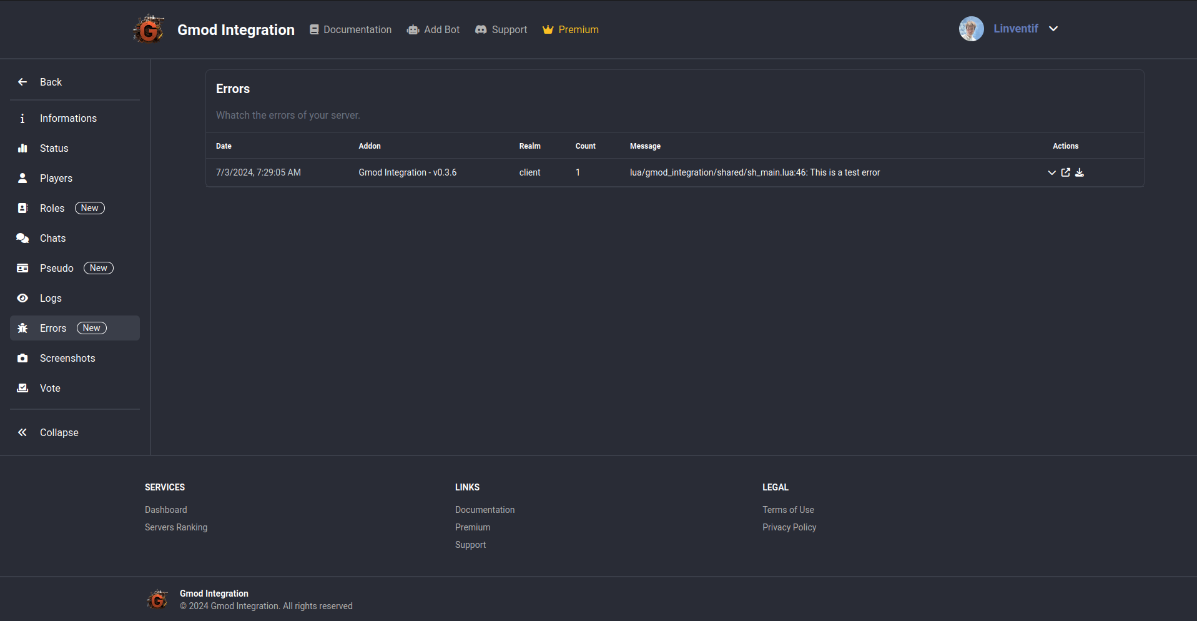
Task: Open the Pseudo section
Action: pos(57,268)
